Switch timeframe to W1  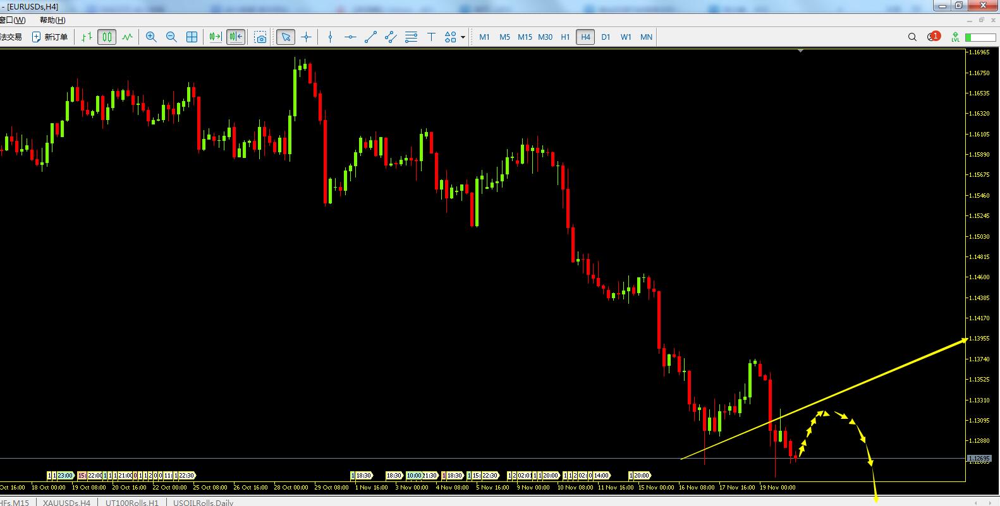pyautogui.click(x=626, y=37)
